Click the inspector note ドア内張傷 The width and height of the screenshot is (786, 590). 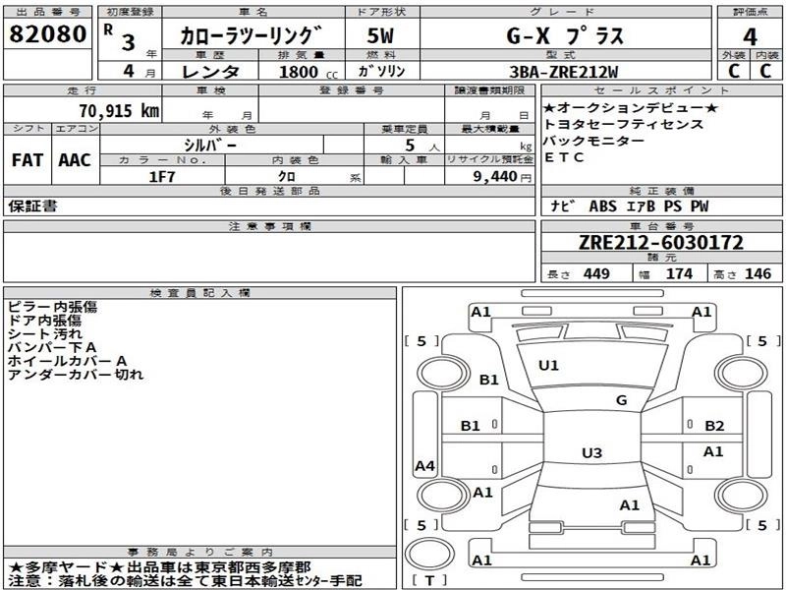pos(44,321)
